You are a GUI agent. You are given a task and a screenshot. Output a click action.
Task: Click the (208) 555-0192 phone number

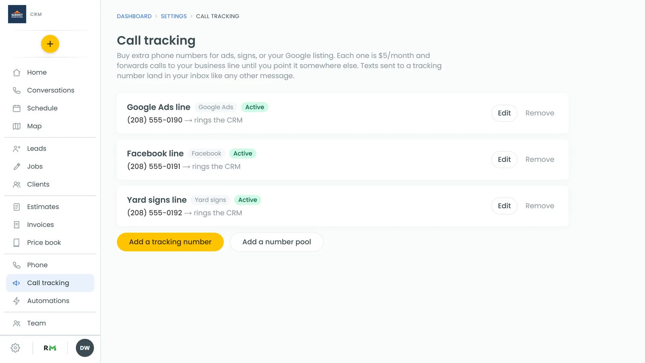[155, 213]
